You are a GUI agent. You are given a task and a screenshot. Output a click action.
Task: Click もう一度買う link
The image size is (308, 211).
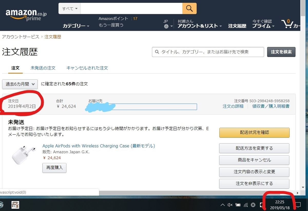111,25
